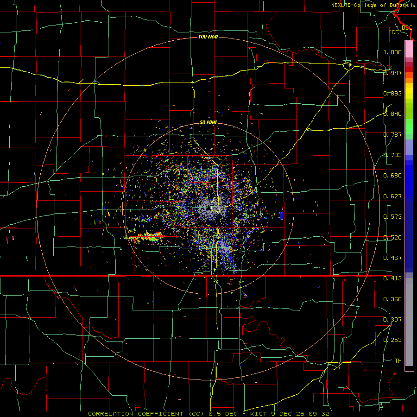
Task: Click the 100 NMI range ring label
Action: [x=208, y=37]
